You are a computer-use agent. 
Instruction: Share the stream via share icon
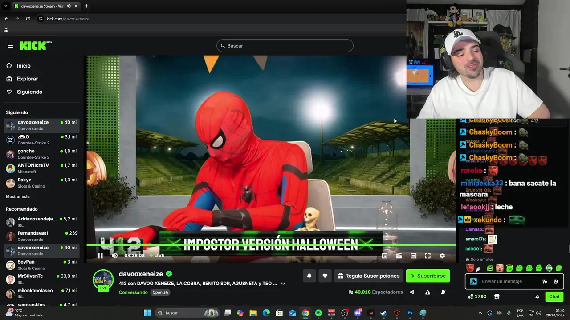tap(412, 292)
